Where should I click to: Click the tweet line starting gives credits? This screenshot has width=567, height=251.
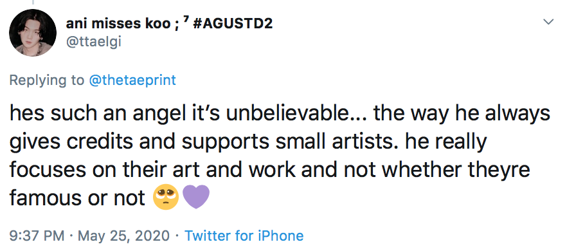[x=248, y=142]
